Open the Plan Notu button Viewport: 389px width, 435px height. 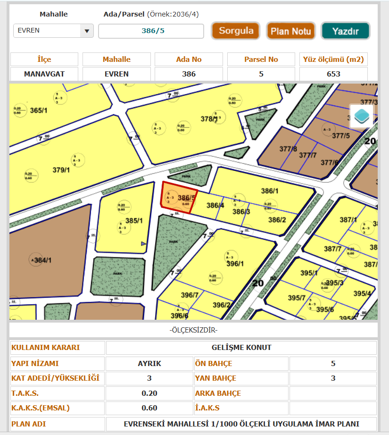290,31
